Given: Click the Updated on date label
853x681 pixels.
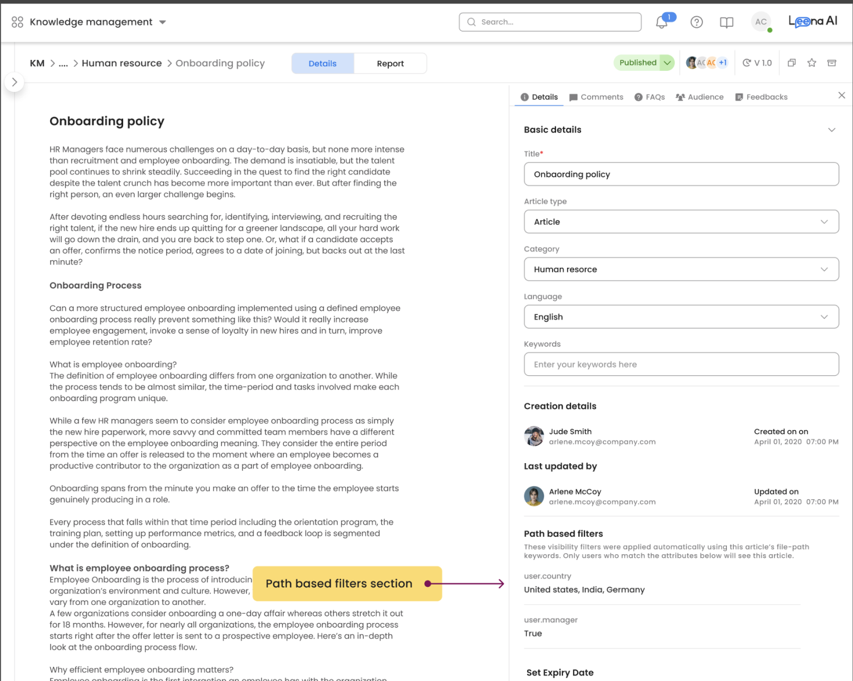Looking at the screenshot, I should point(776,492).
